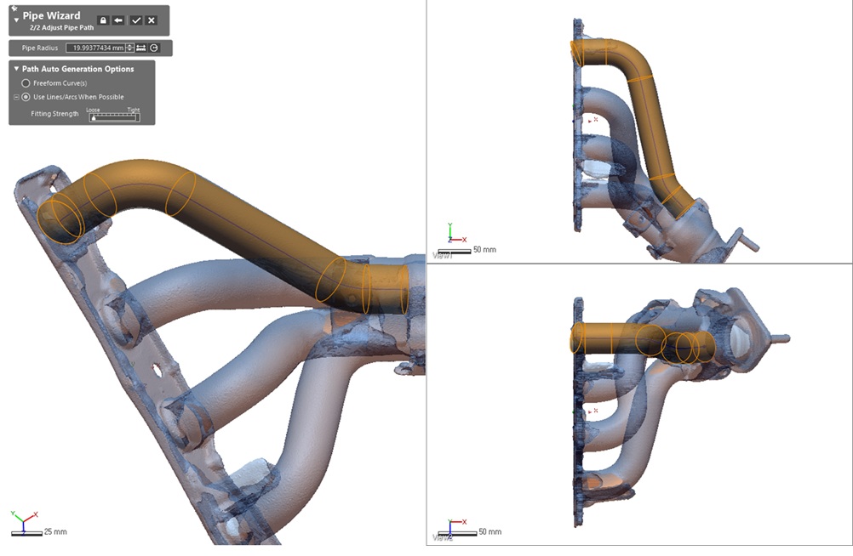This screenshot has height=556, width=853.
Task: Click inside the Pipe Radius value field
Action: pyautogui.click(x=95, y=48)
